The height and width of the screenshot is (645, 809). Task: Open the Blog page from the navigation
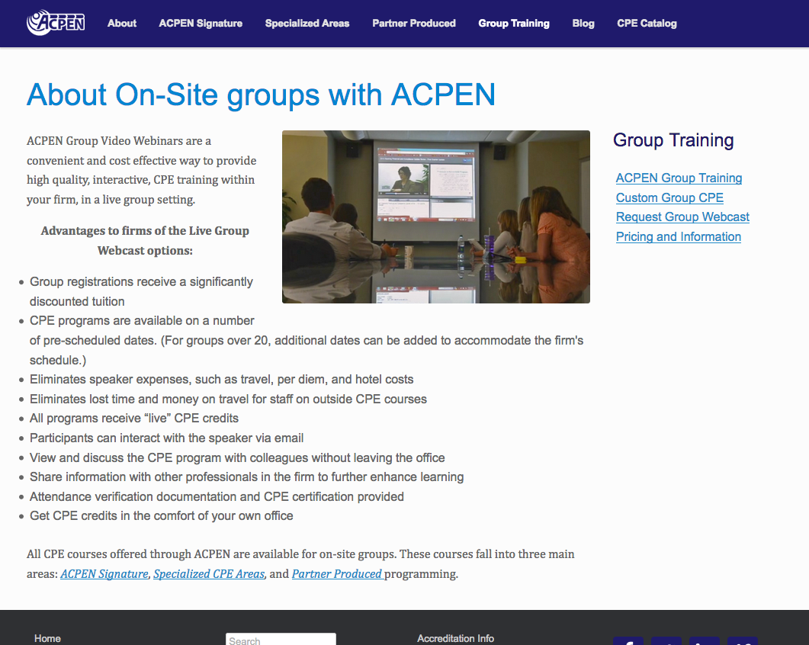click(x=583, y=23)
